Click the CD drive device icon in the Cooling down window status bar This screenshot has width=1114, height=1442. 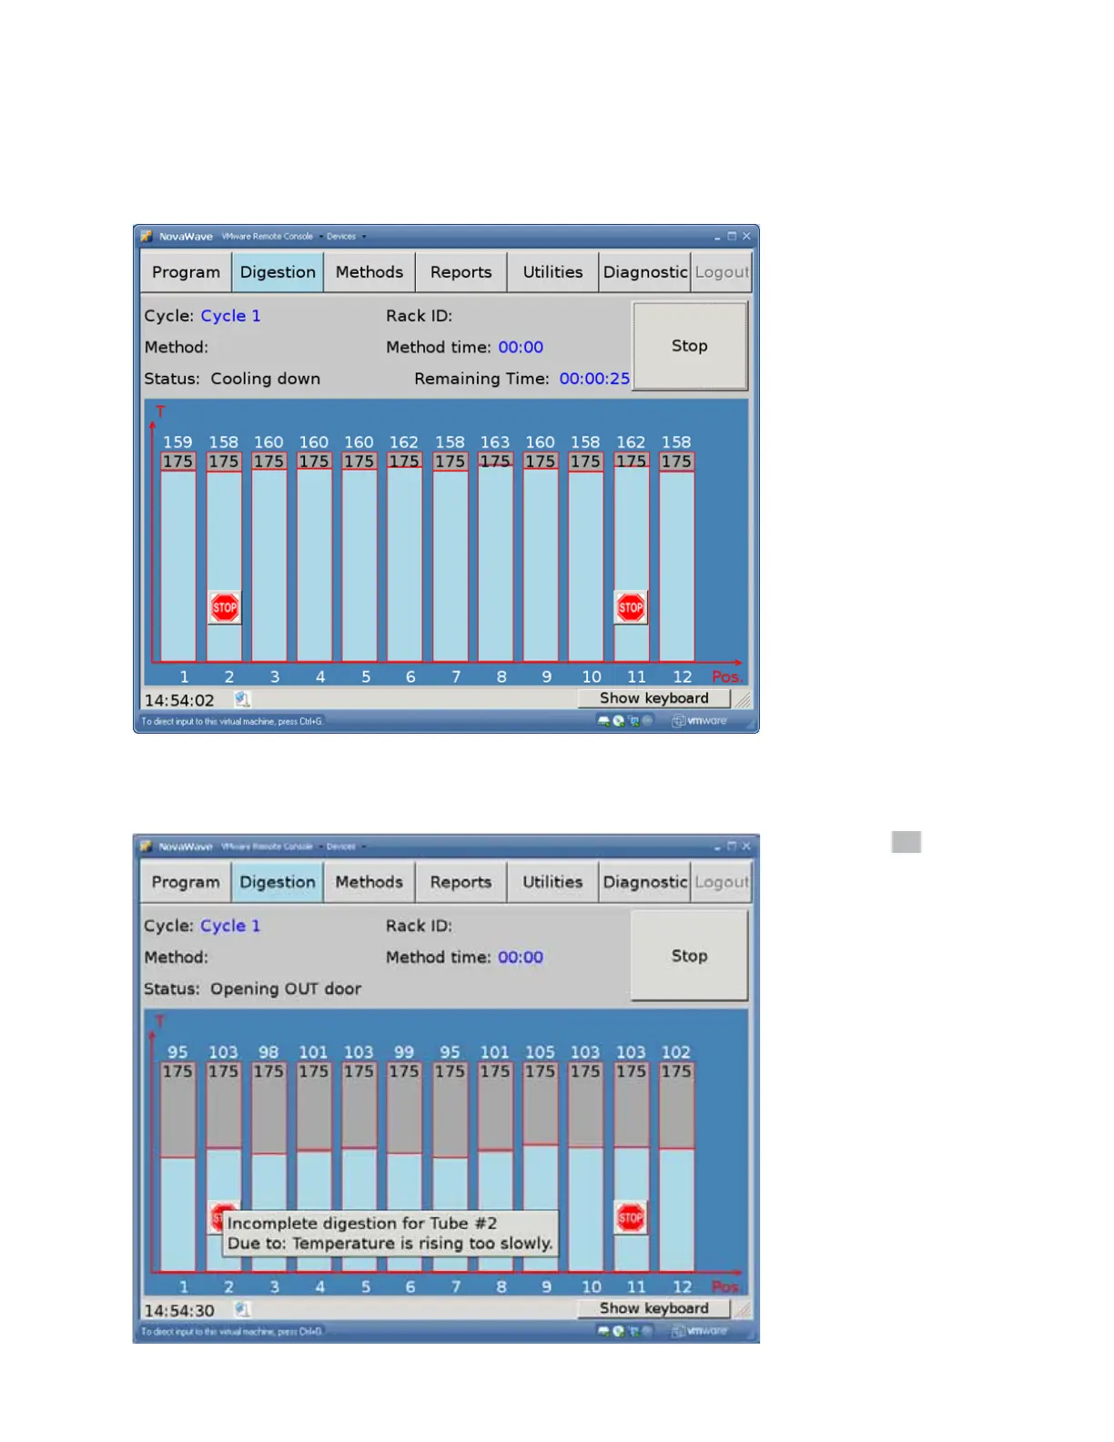(619, 721)
